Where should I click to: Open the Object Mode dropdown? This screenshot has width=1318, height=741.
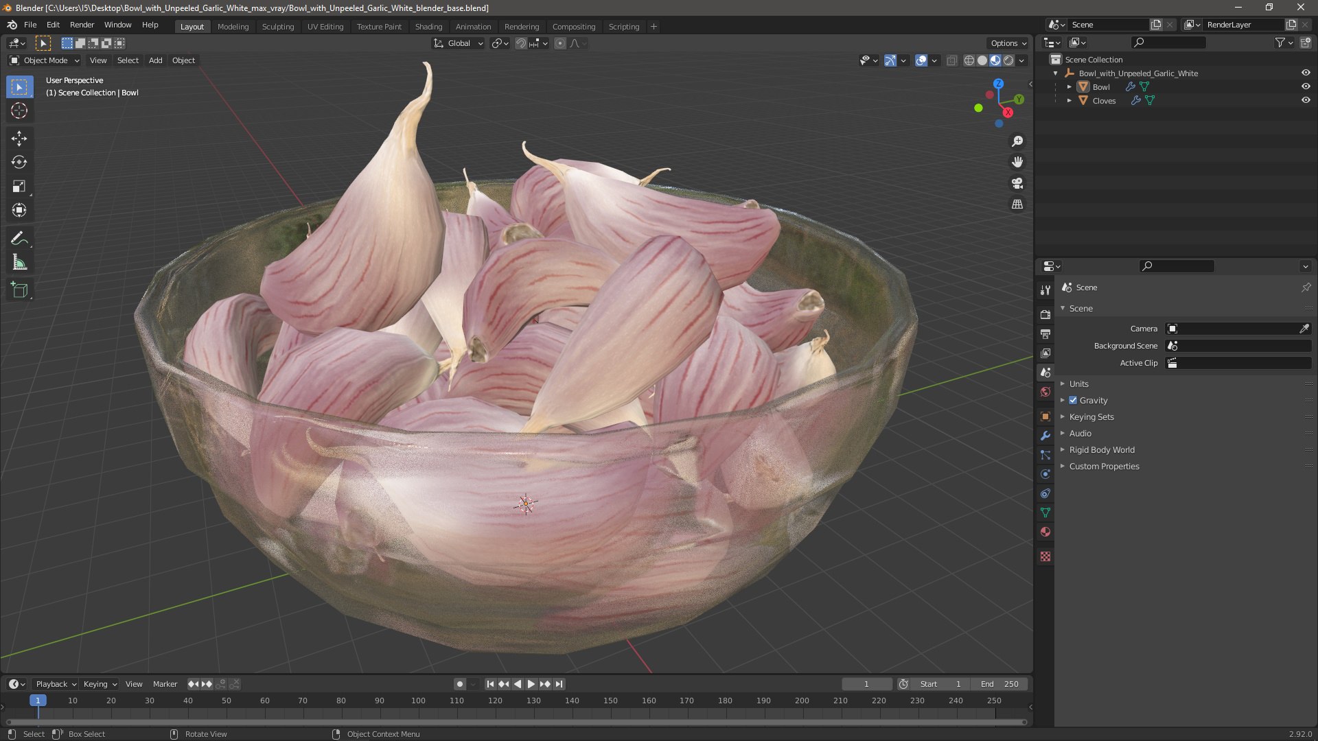45,60
